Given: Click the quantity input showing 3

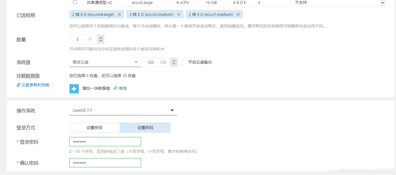Looking at the screenshot, I should pos(83,39).
